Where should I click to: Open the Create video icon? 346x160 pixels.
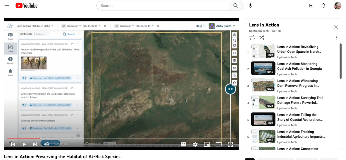[x=312, y=6]
